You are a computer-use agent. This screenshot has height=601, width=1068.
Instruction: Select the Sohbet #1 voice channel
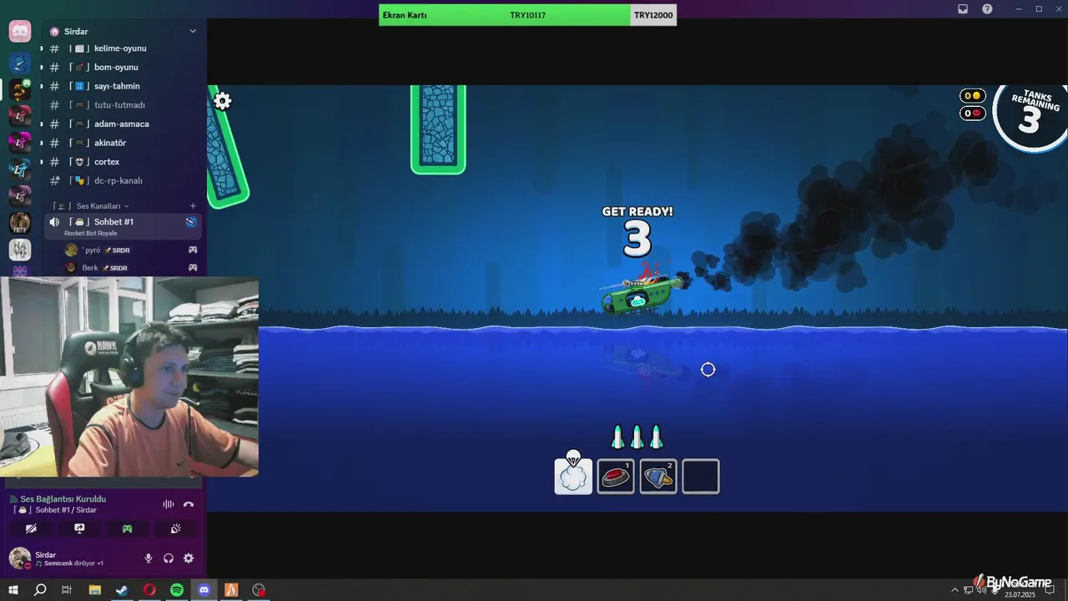tap(123, 226)
